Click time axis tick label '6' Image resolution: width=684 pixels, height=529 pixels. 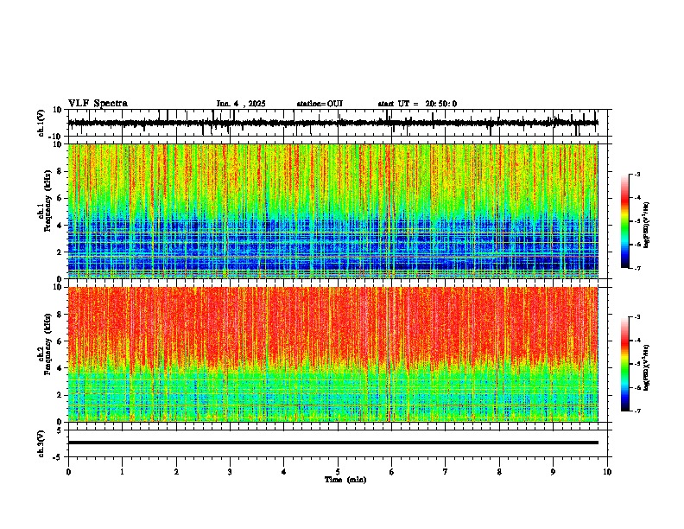(391, 472)
